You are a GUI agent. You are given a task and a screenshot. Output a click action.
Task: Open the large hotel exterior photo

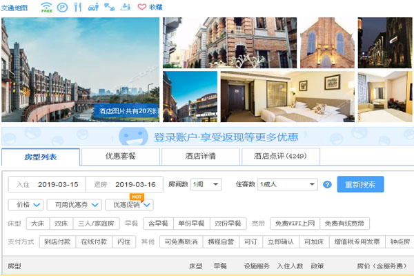[x=80, y=70]
